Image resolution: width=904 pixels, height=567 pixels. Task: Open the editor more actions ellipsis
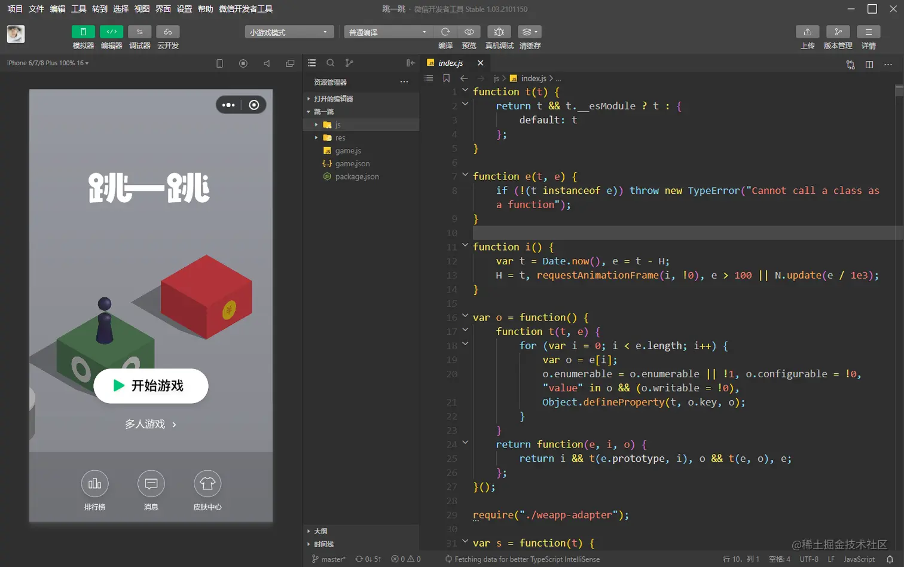tap(888, 65)
